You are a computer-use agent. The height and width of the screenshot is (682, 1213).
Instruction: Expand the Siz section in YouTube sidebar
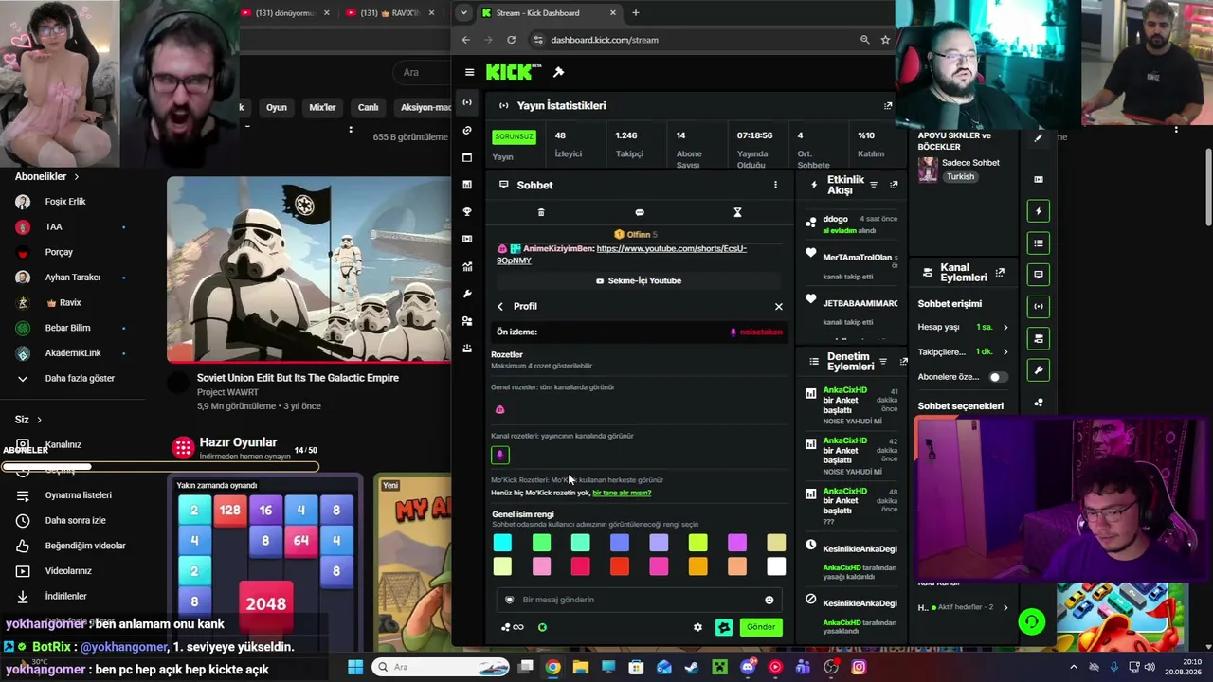click(x=28, y=420)
